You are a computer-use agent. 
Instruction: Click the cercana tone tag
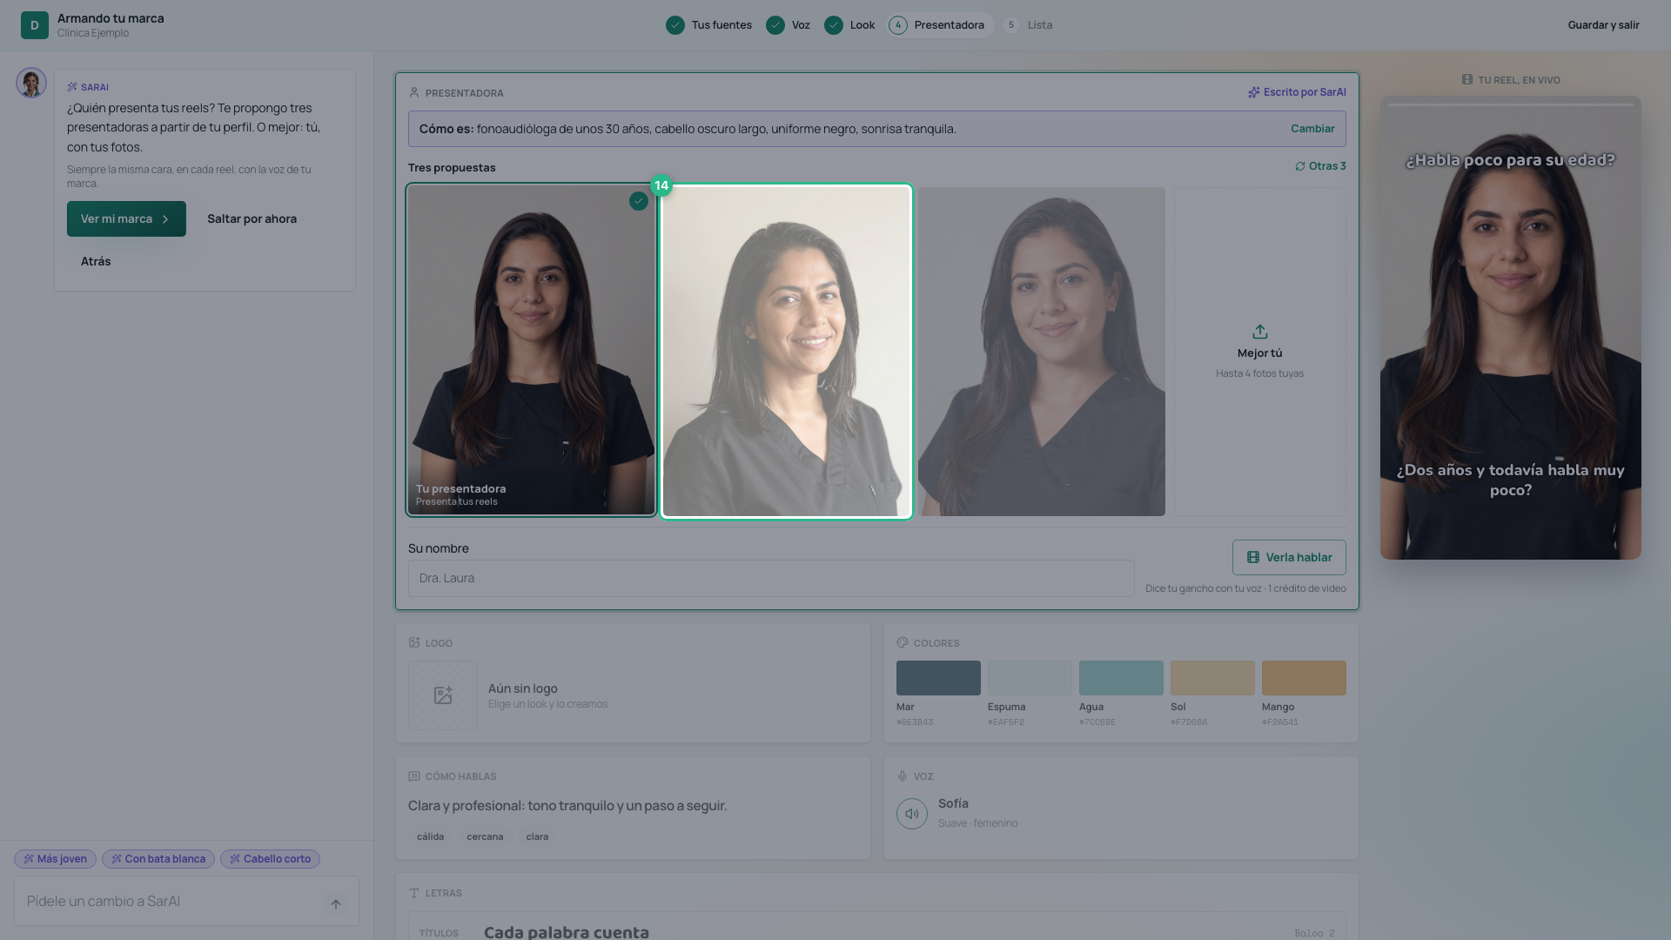tap(485, 837)
